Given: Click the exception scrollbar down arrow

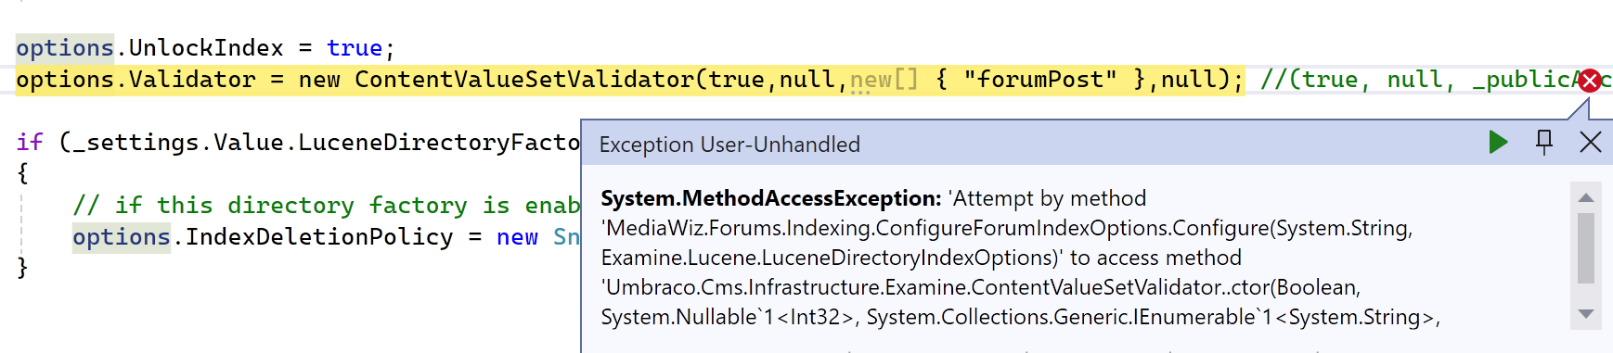Looking at the screenshot, I should pyautogui.click(x=1586, y=314).
